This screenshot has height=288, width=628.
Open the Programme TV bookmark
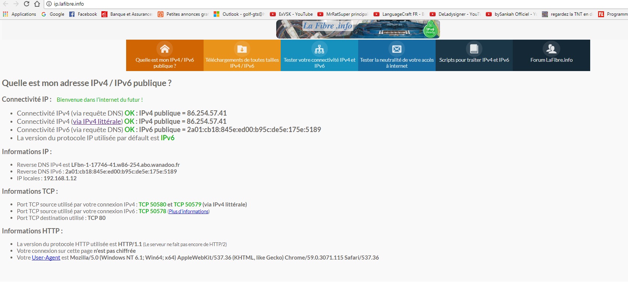(x=613, y=14)
